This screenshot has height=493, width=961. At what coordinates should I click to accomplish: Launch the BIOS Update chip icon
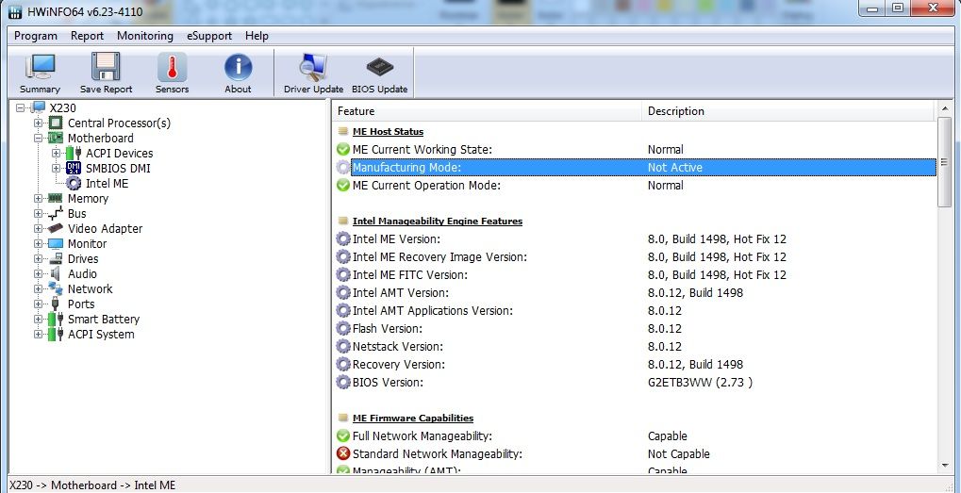coord(379,67)
